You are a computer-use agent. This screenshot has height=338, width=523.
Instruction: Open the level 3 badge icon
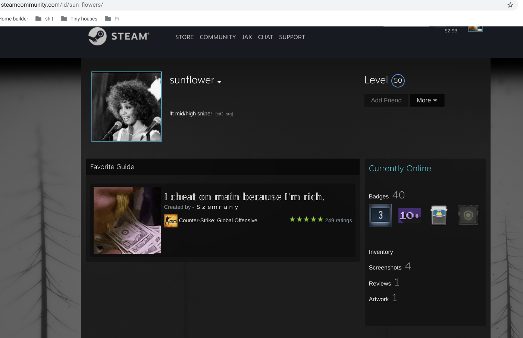pyautogui.click(x=380, y=215)
